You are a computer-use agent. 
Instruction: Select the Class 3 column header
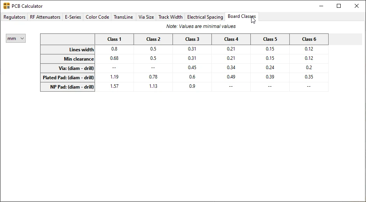[192, 39]
